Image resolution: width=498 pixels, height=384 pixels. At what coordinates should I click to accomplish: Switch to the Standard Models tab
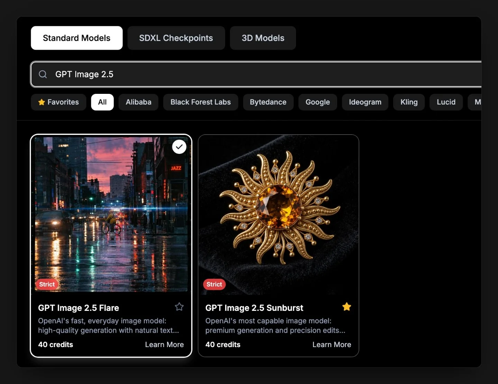[77, 38]
